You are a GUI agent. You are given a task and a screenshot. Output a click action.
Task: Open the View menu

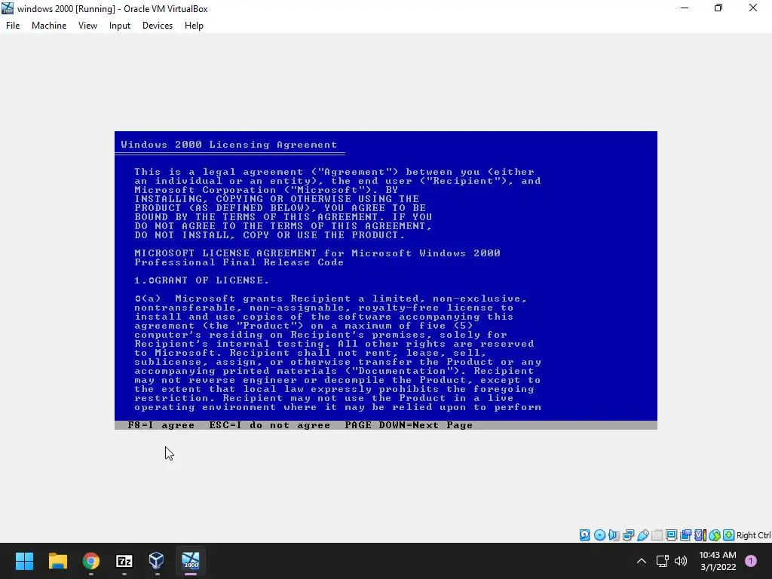tap(87, 26)
